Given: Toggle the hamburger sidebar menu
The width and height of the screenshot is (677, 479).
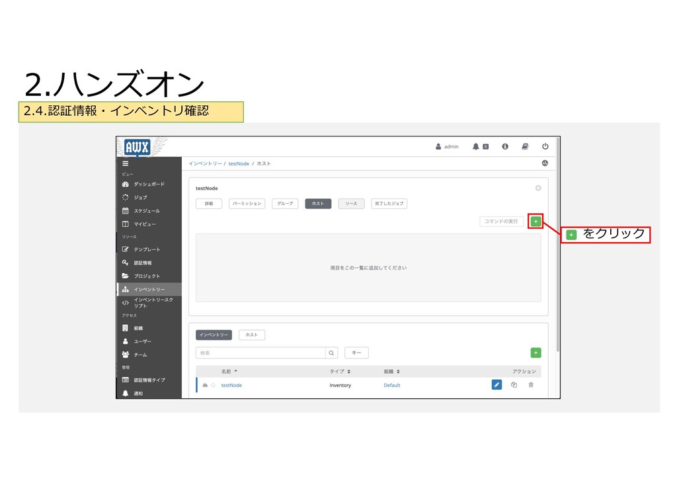Looking at the screenshot, I should click(x=125, y=163).
